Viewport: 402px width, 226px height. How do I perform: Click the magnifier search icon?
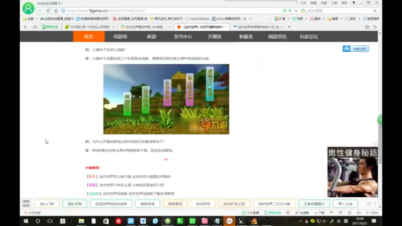375,11
